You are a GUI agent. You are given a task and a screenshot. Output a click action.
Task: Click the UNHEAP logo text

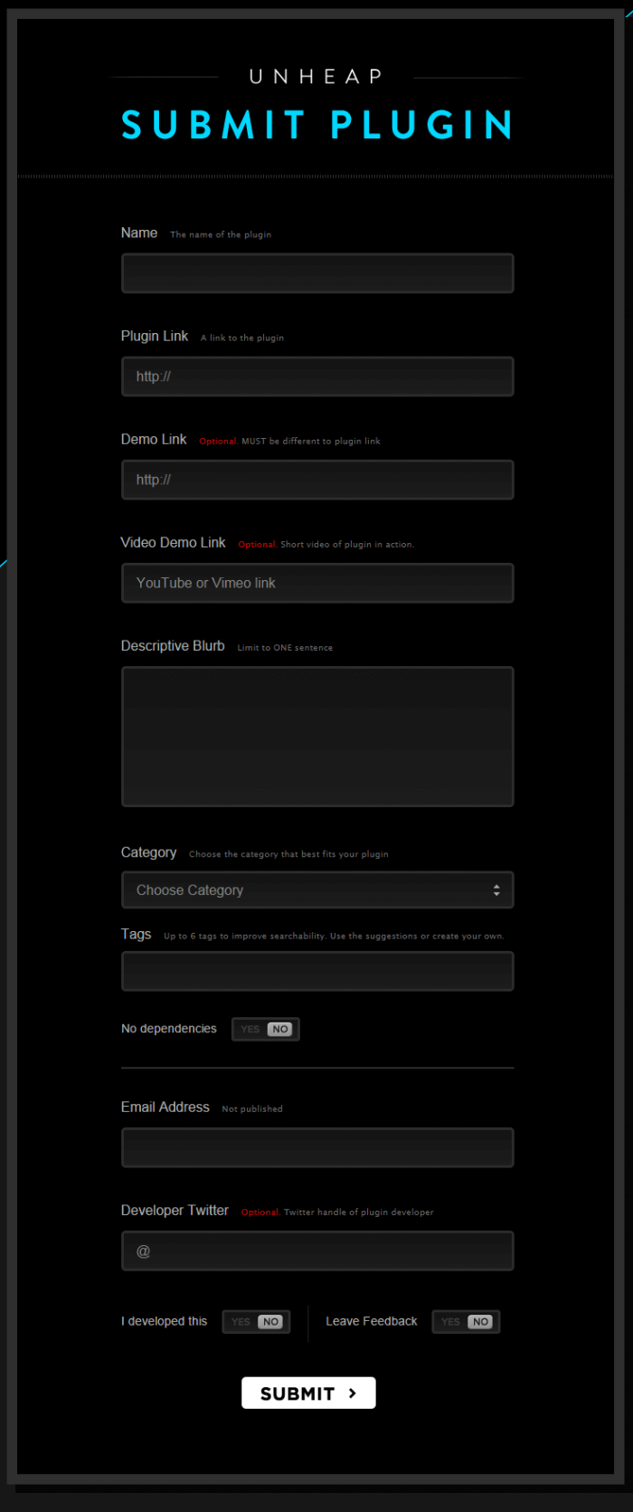(x=316, y=77)
